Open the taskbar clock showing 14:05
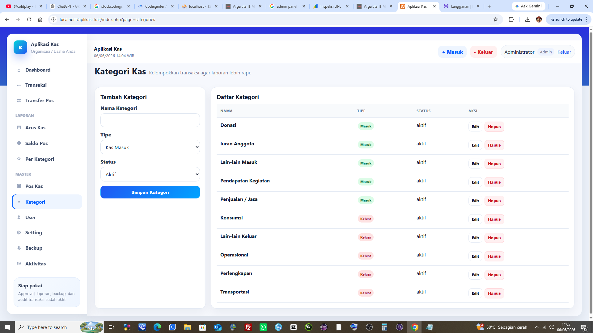Image resolution: width=593 pixels, height=333 pixels. tap(566, 327)
